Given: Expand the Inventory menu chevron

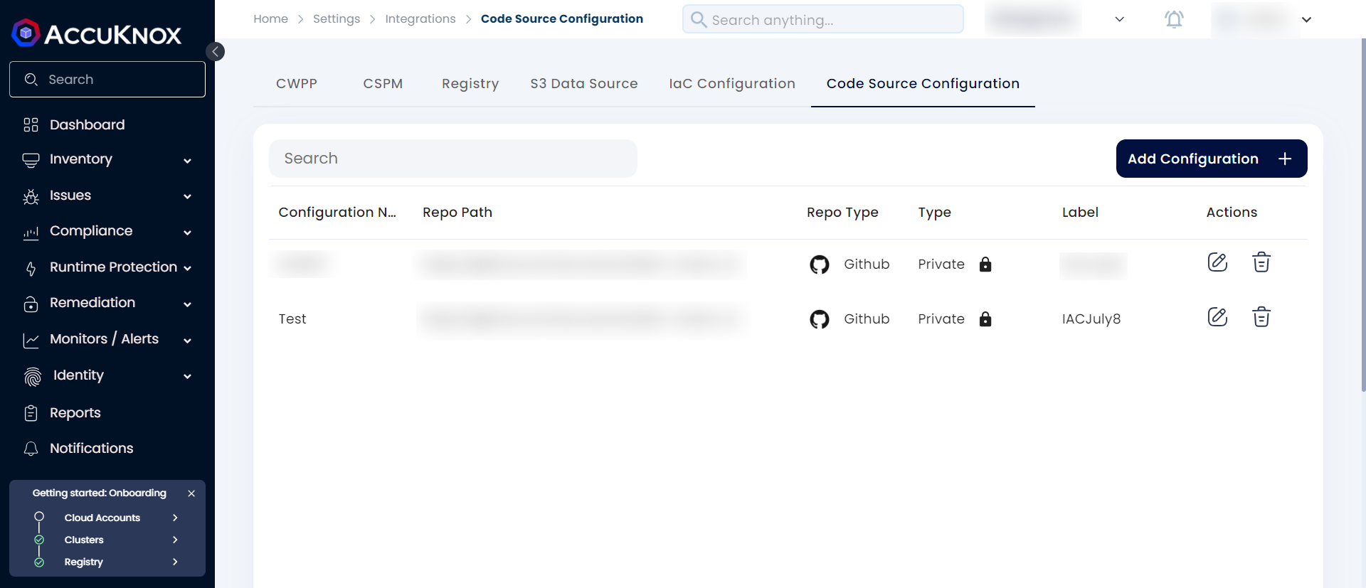Looking at the screenshot, I should 187,161.
